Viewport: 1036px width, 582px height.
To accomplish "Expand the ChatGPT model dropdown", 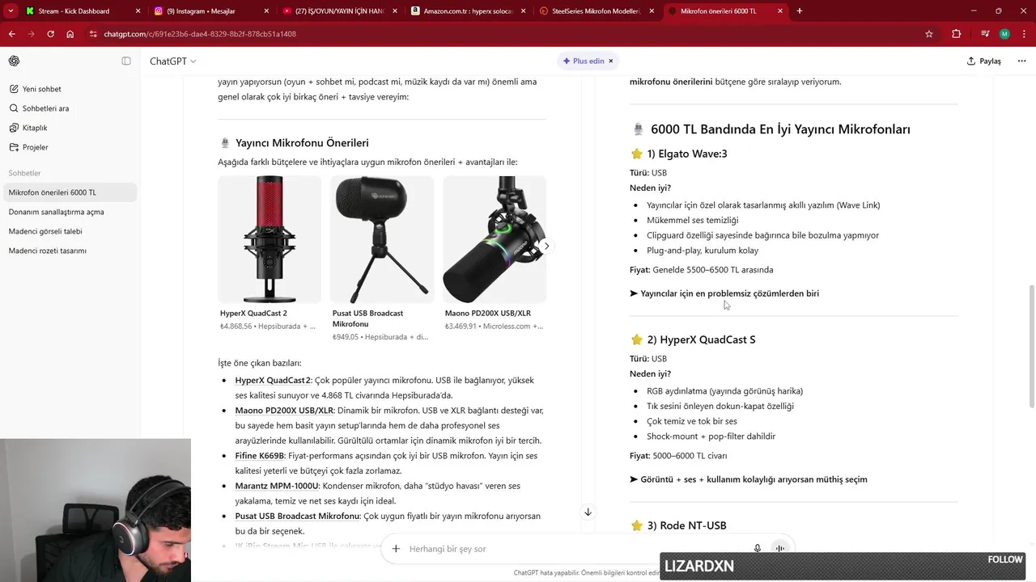I will click(172, 61).
